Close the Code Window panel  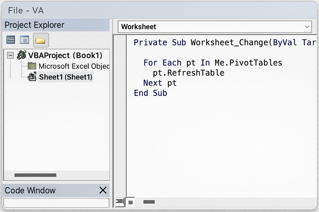click(x=103, y=190)
